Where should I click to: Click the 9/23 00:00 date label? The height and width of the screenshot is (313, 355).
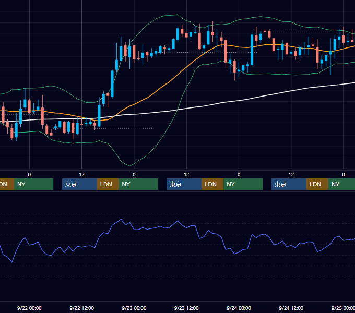(134, 308)
